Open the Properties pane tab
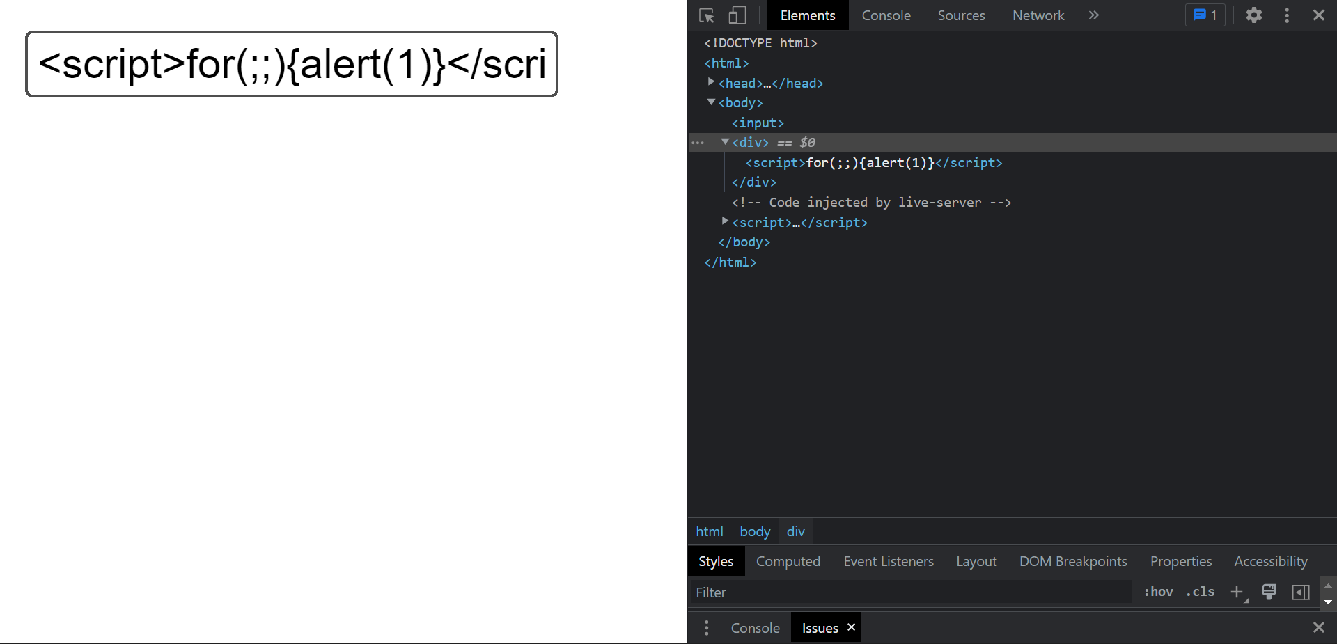Screen dimensions: 1337x644 tap(1181, 561)
